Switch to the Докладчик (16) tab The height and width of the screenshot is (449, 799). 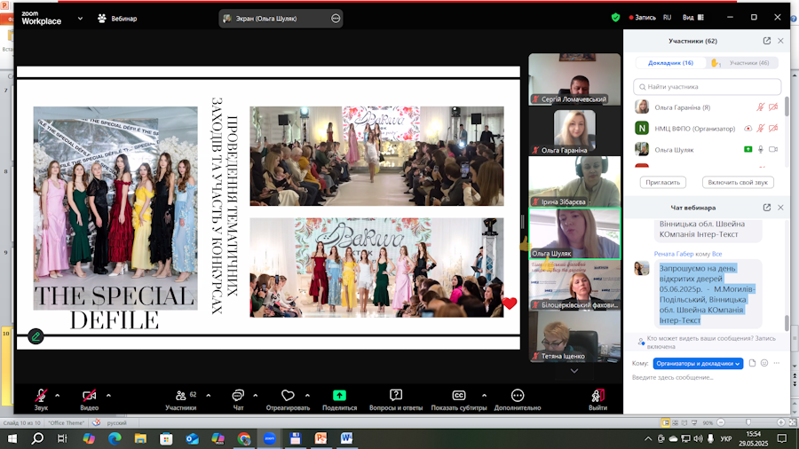click(670, 63)
